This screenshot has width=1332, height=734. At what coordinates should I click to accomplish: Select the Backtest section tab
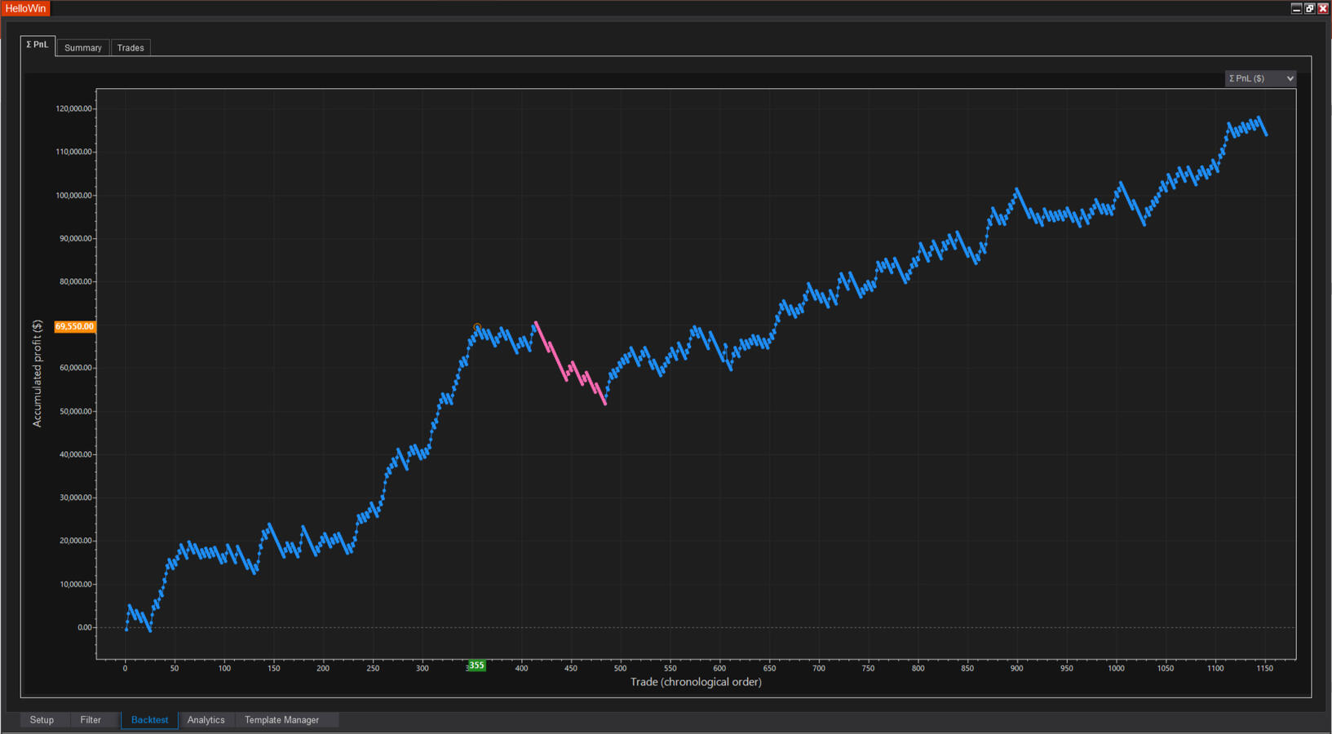[149, 720]
